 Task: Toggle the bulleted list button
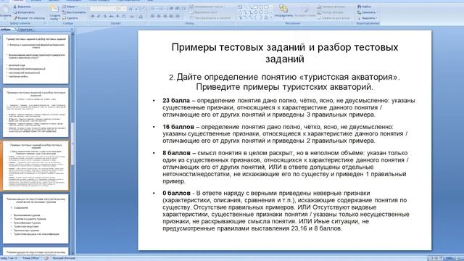[x=154, y=9]
